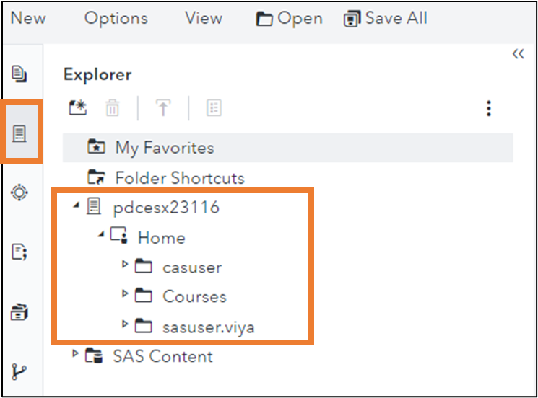
Task: Click the New folder toolbar icon
Action: (x=77, y=108)
